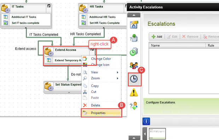
Task: Collapse the IT Tasks activity box
Action: coord(49,6)
